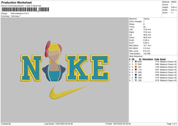Click the embroidered letter E in the design
The image size is (178, 126).
pos(100,68)
